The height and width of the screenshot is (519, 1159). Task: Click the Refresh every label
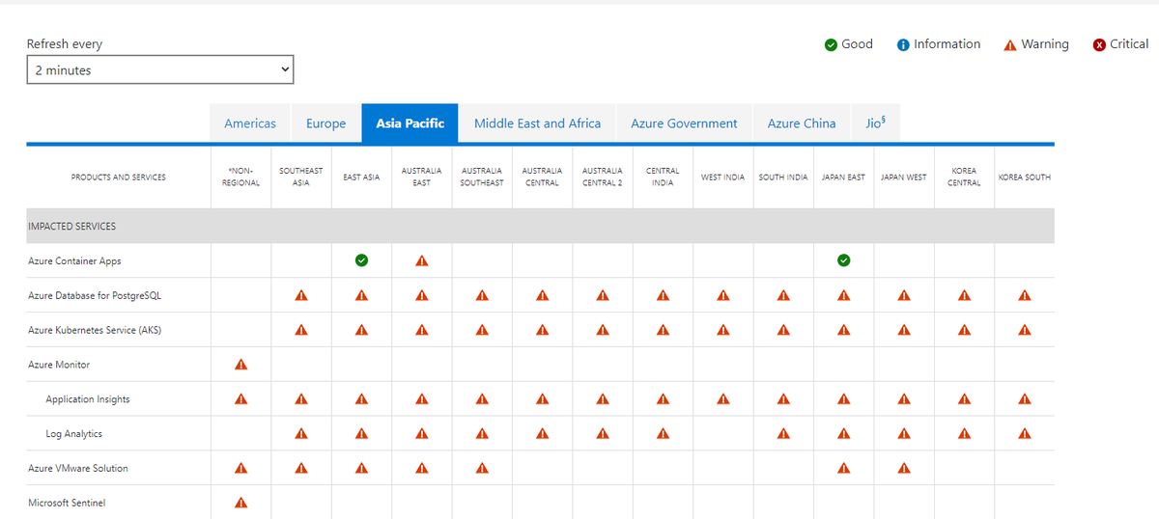click(x=65, y=44)
